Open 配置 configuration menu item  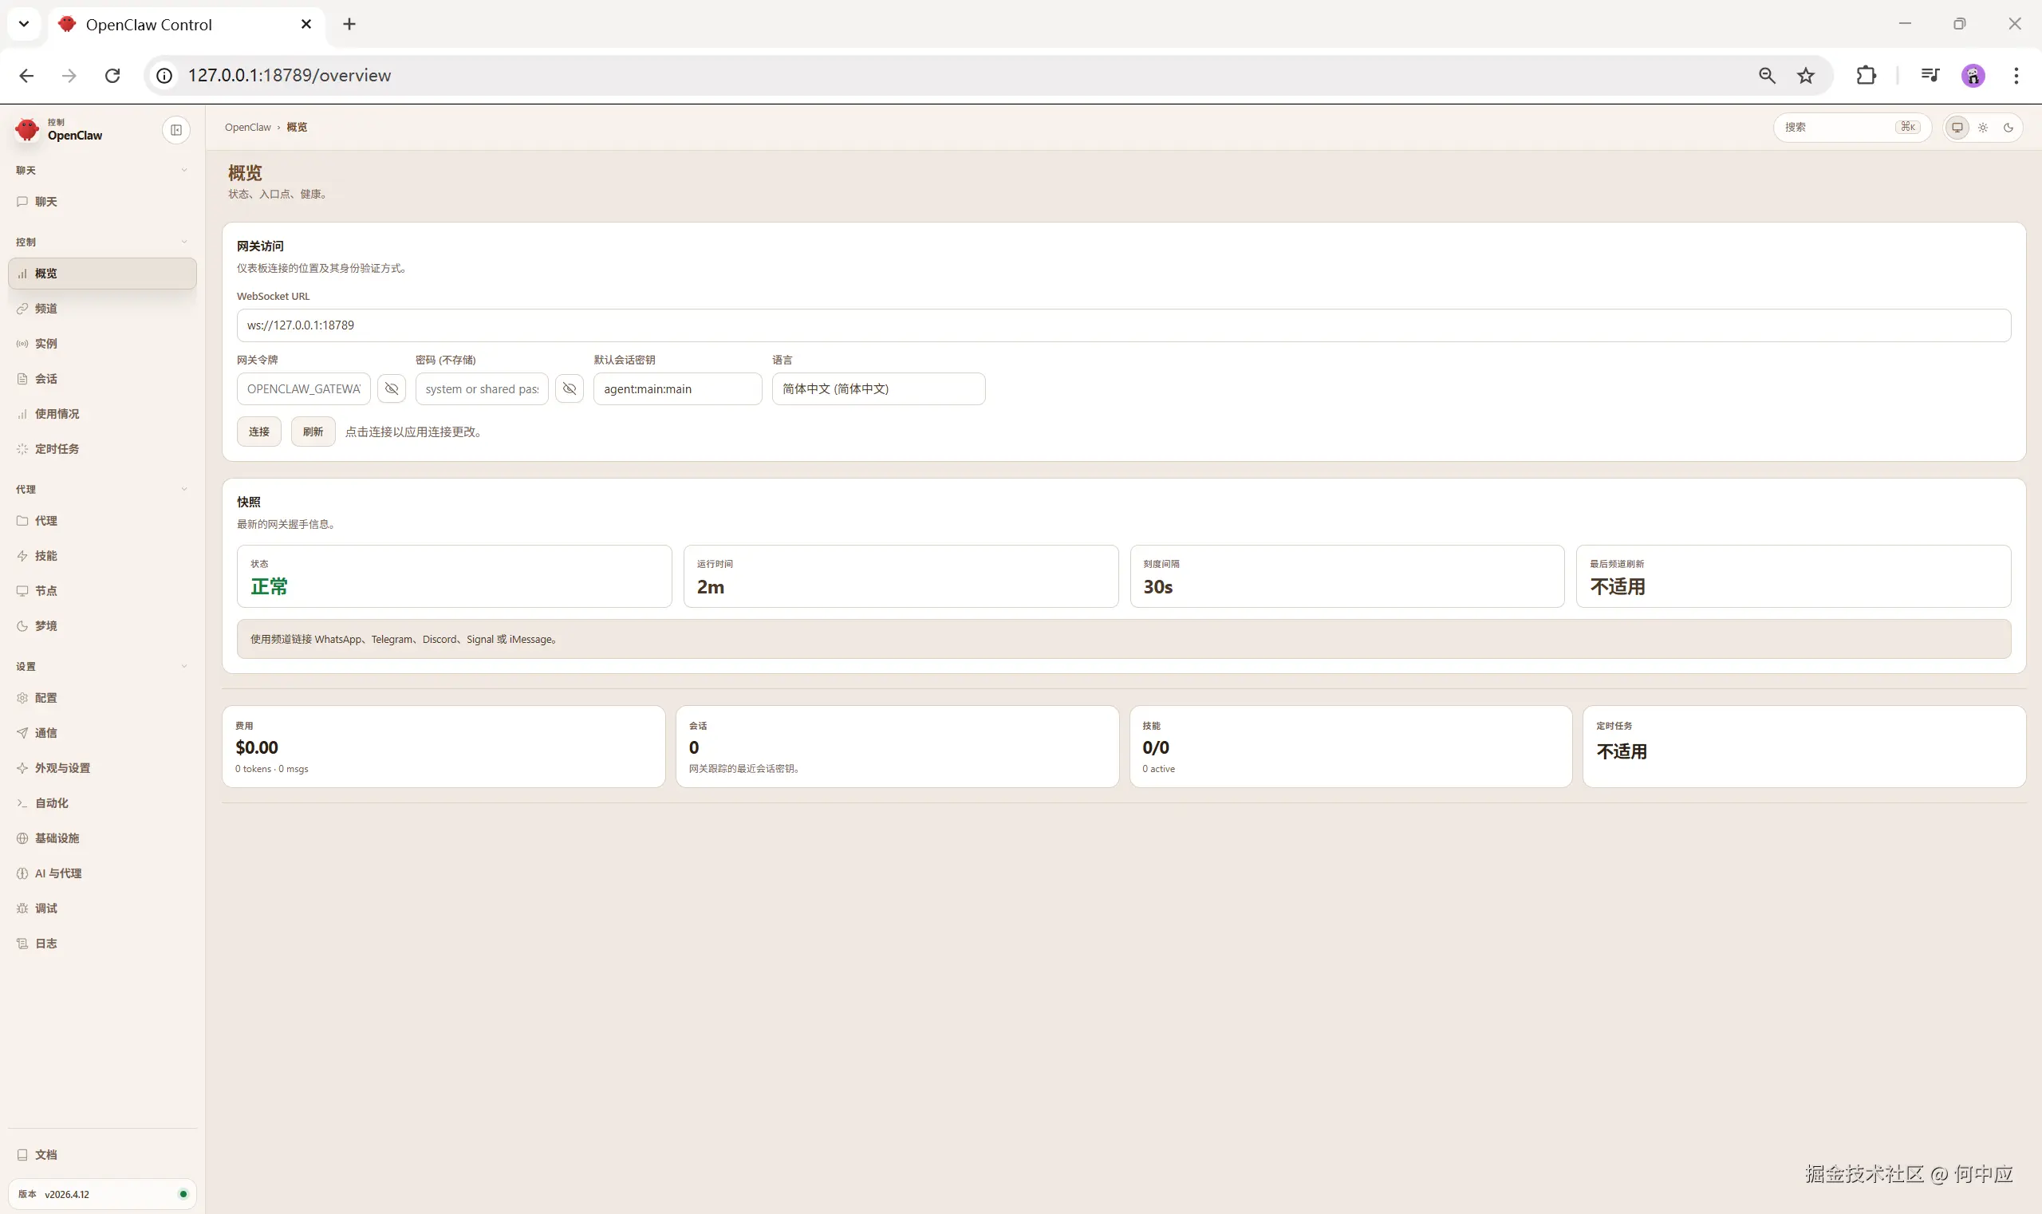(45, 698)
